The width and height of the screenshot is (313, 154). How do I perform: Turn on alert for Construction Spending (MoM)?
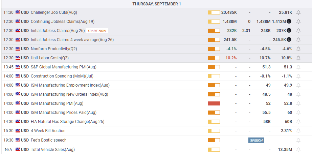tap(298, 76)
